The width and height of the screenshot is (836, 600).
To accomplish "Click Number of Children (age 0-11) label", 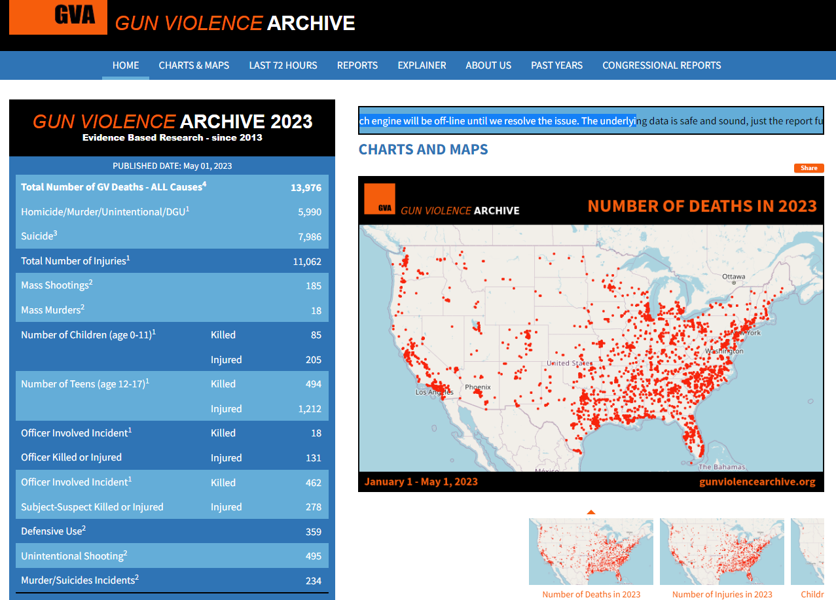I will tap(88, 334).
